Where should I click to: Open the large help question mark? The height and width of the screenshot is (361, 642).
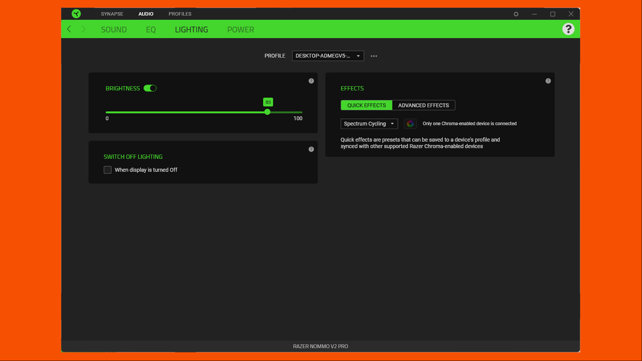click(568, 29)
